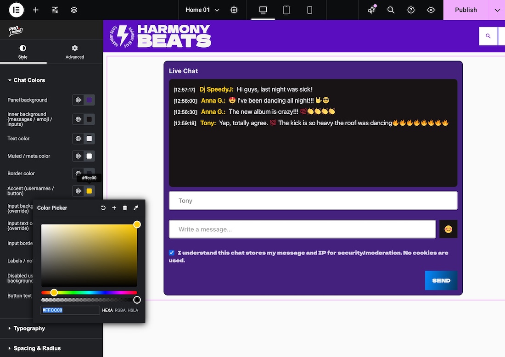Click the Publish button
This screenshot has width=505, height=357.
click(x=466, y=10)
